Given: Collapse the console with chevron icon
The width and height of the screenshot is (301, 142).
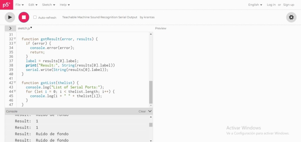Looking at the screenshot, I should (150, 111).
